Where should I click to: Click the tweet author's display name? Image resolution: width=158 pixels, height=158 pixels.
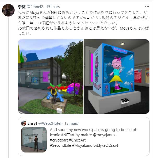[x=22, y=7]
